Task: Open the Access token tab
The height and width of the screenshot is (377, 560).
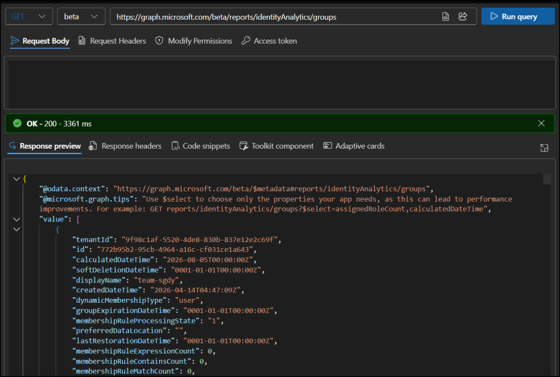Action: 269,41
